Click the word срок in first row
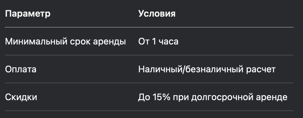 point(80,42)
